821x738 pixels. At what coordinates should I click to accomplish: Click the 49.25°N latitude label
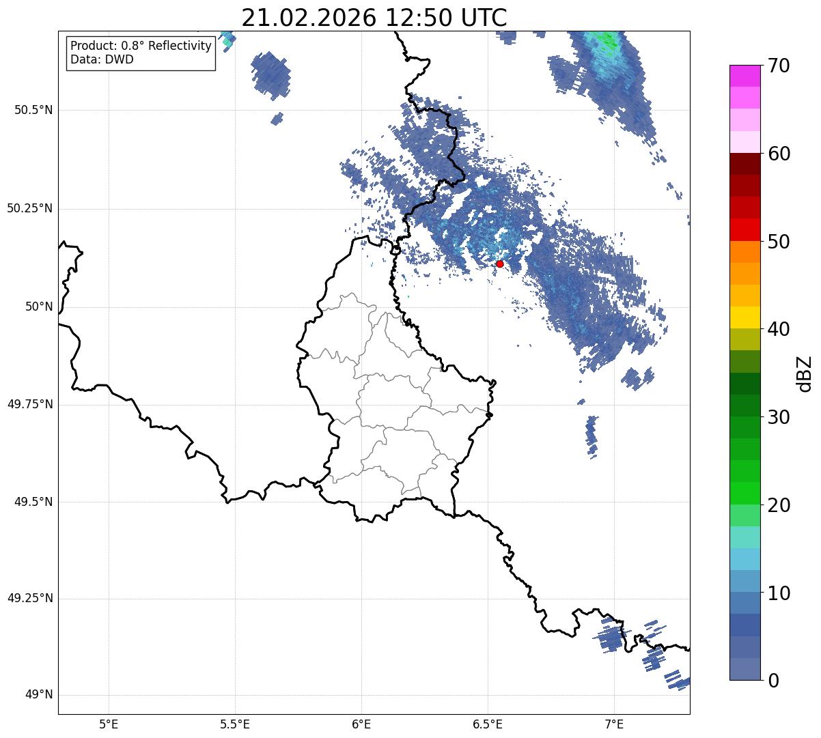(29, 599)
